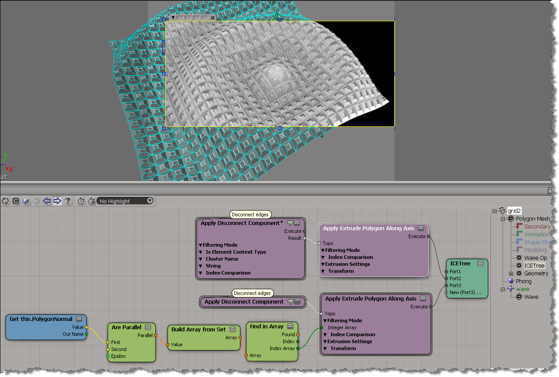559x377 pixels.
Task: Toggle the collapse icon on Get this.PolygonNormal node
Action: coord(79,319)
